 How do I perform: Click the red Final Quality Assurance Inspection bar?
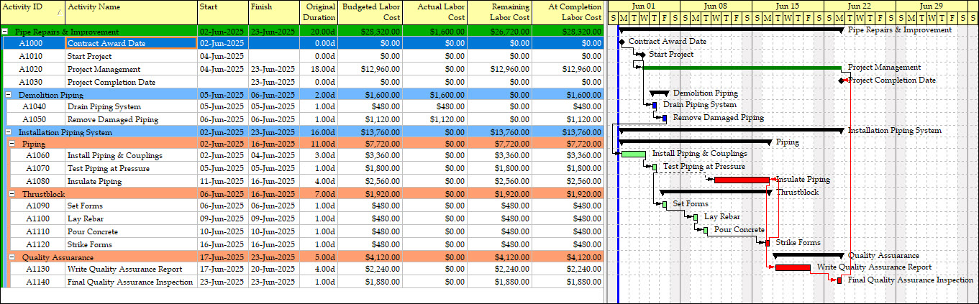pos(839,280)
